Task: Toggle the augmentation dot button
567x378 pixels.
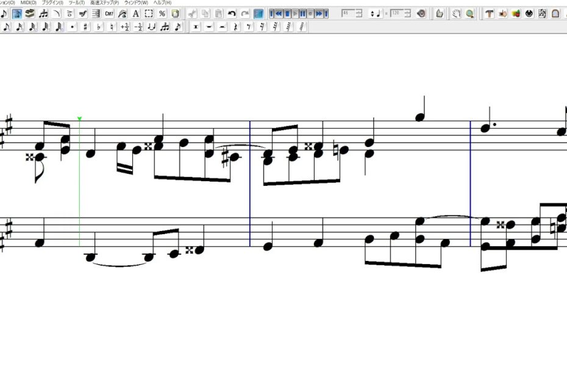Action: click(x=72, y=26)
